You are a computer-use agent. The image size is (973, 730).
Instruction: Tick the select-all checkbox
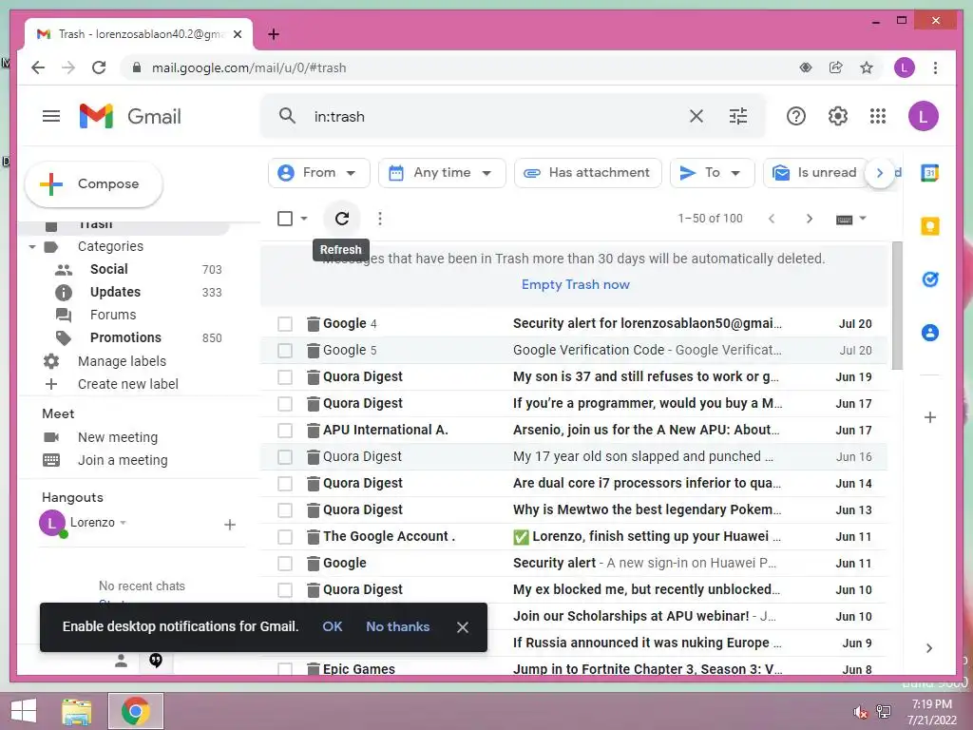[x=285, y=219]
